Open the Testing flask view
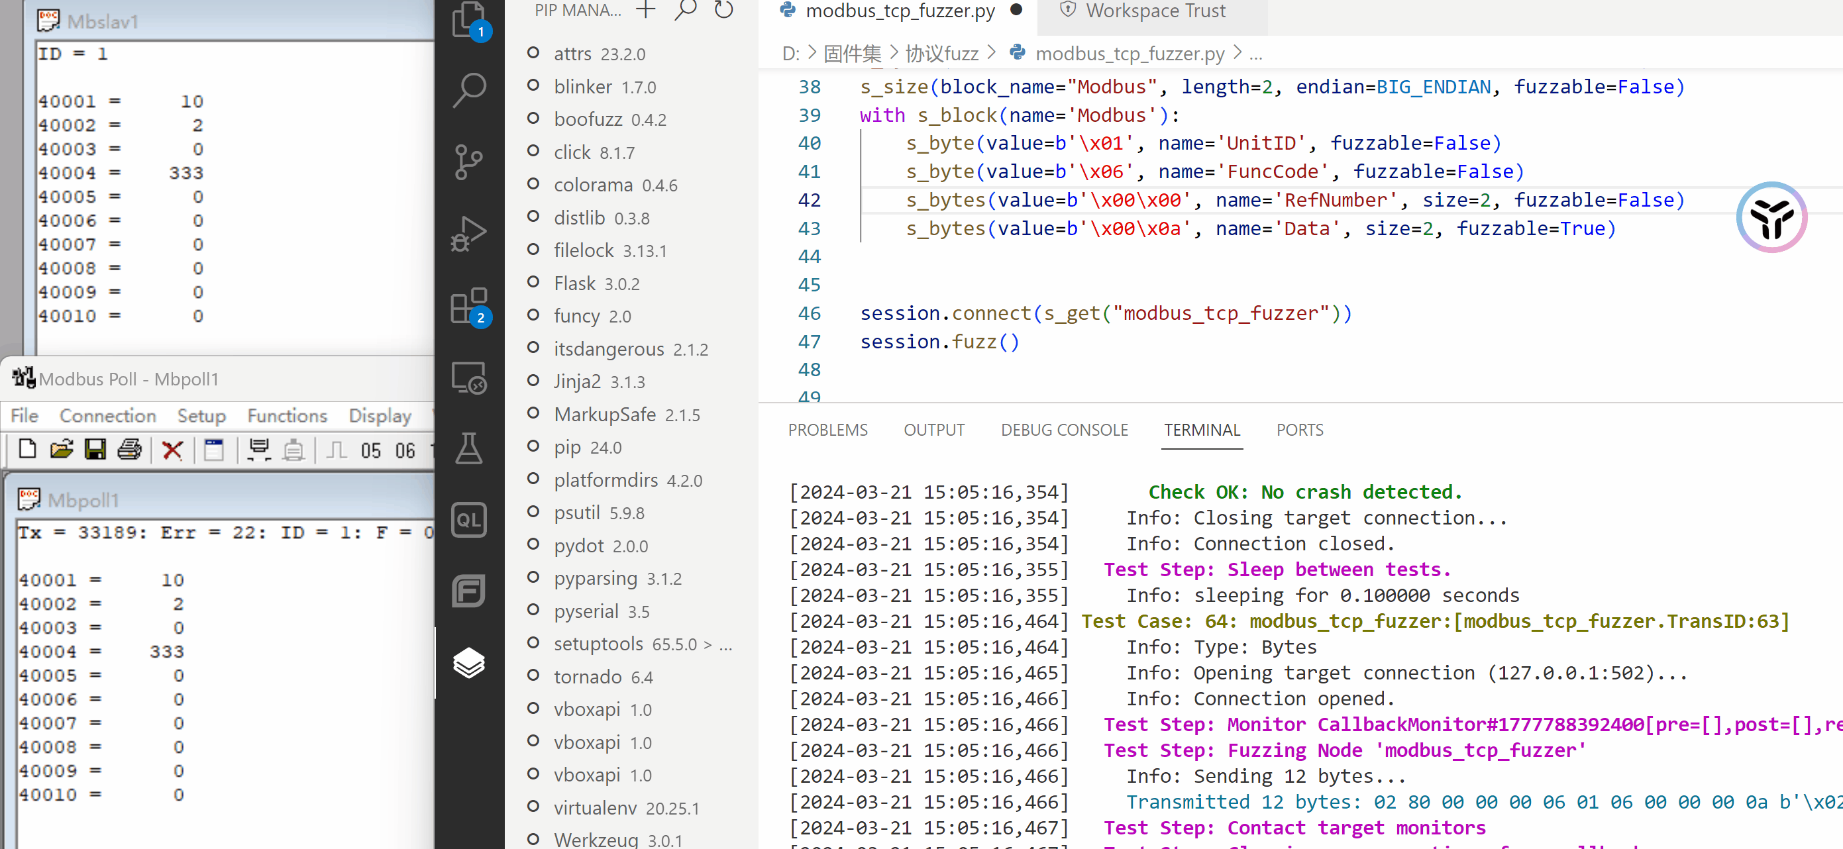This screenshot has height=849, width=1843. point(468,448)
